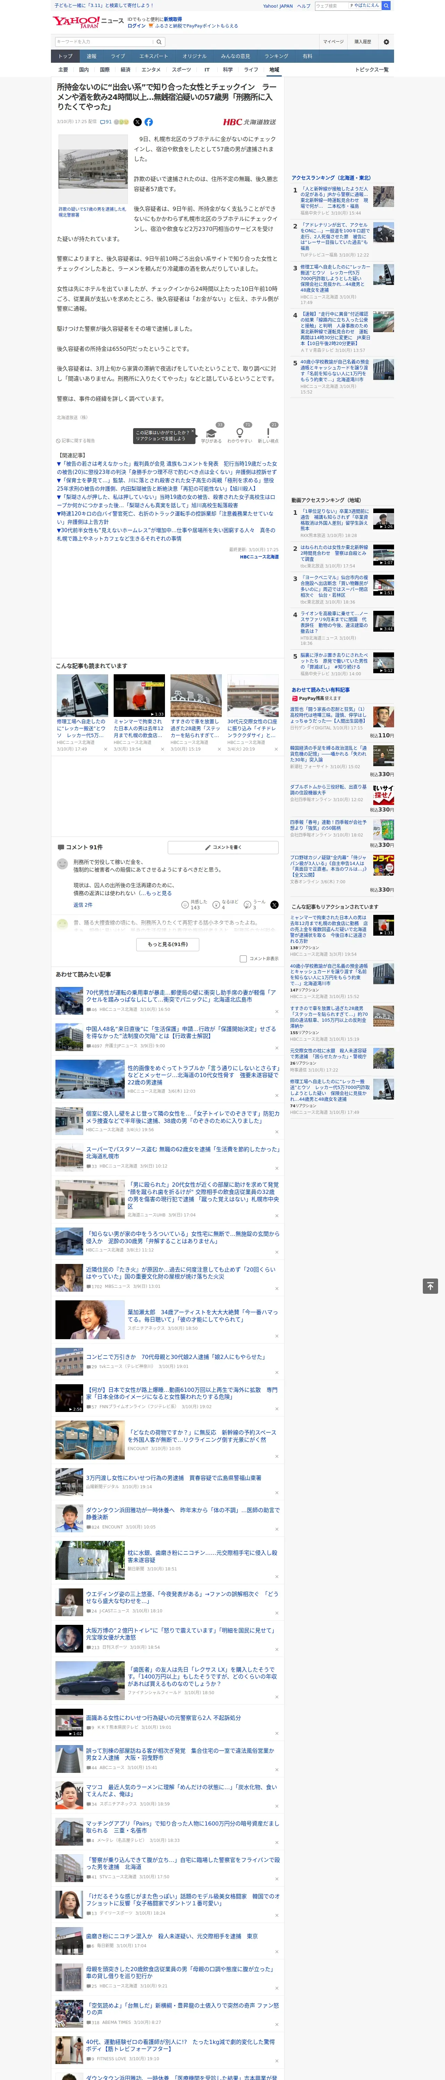Open settings via the gear icon
Viewport: 445px width, 2080px height.
point(385,42)
